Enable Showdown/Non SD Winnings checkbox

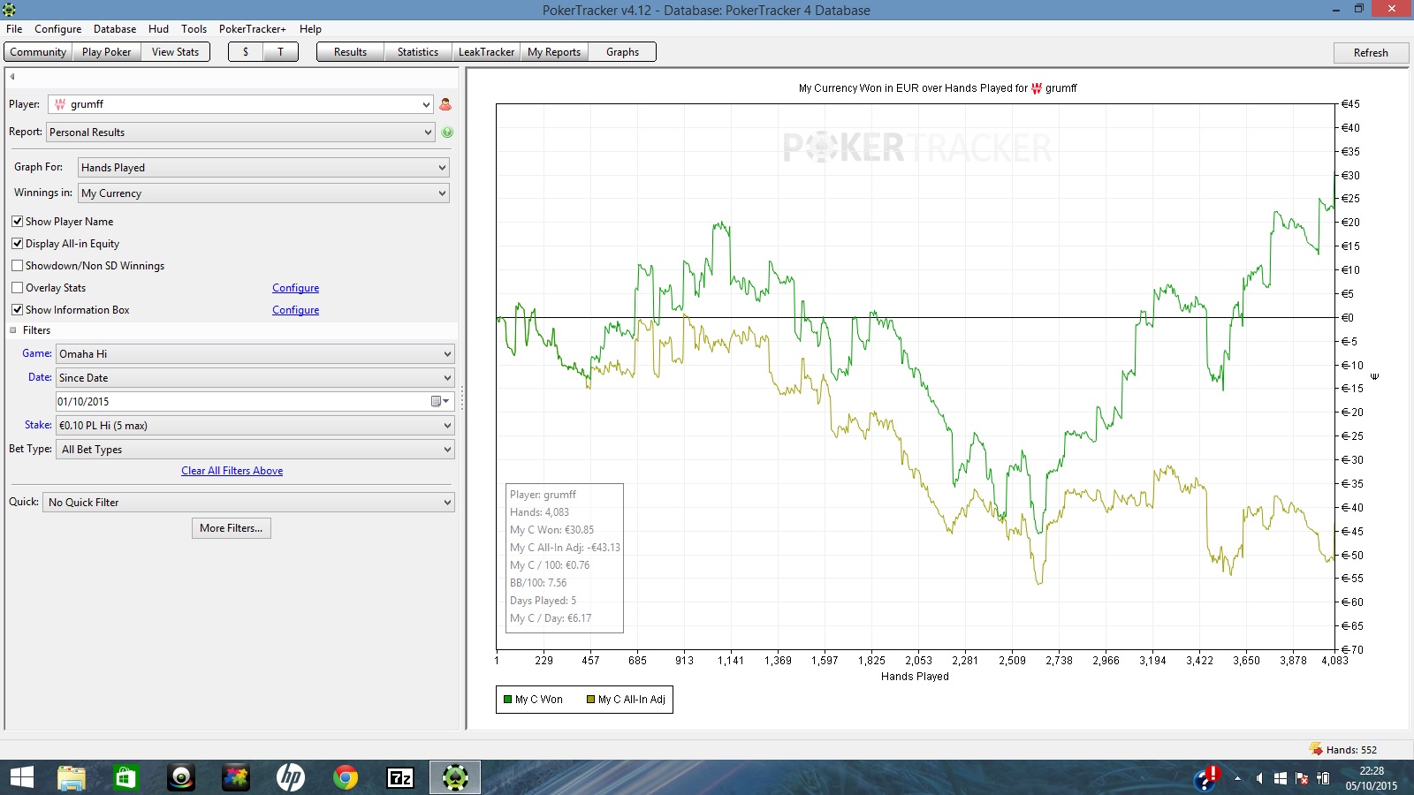[x=17, y=266]
